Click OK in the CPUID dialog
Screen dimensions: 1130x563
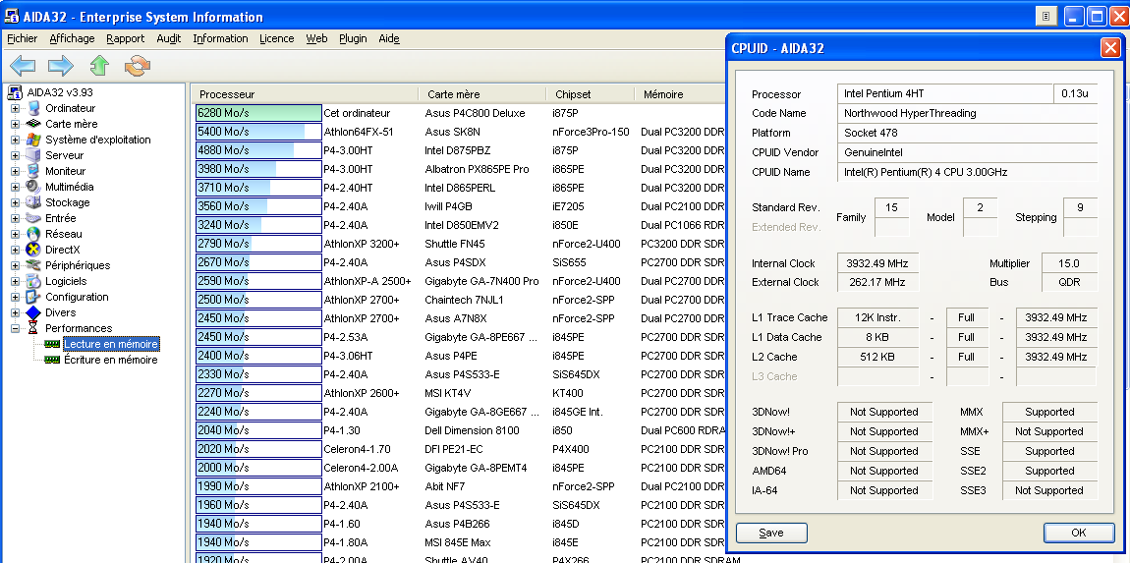pos(1078,533)
